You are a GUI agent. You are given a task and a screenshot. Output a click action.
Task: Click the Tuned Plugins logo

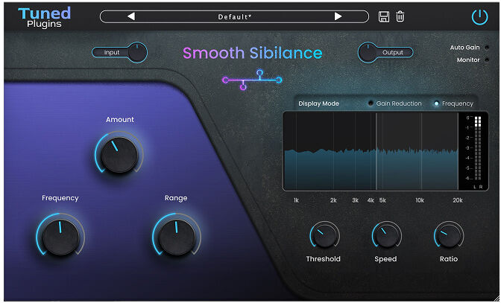click(x=44, y=18)
